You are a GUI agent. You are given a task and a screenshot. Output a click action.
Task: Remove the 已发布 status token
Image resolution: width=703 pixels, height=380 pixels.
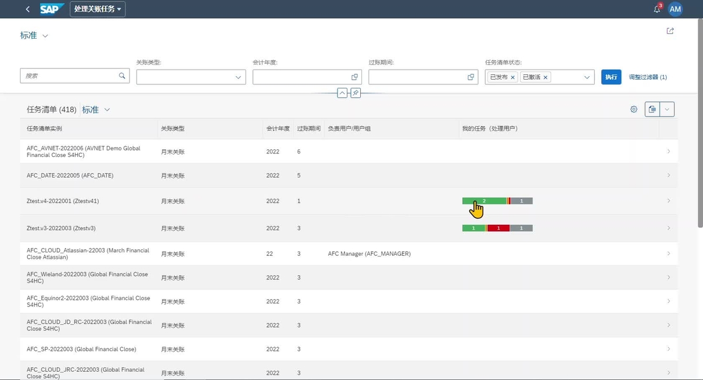513,77
